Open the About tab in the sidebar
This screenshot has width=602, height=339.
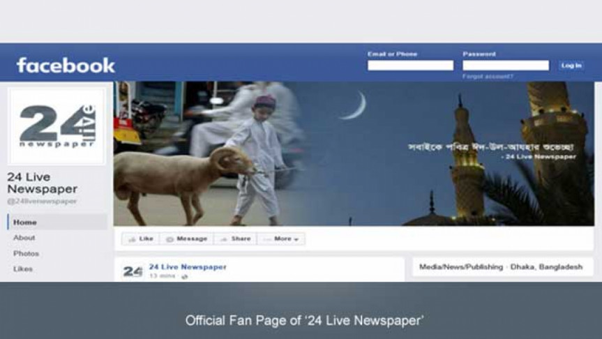pyautogui.click(x=24, y=238)
